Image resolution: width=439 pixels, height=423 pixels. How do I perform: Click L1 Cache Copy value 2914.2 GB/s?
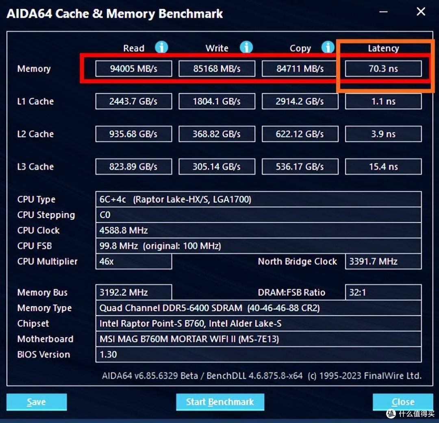(x=300, y=101)
